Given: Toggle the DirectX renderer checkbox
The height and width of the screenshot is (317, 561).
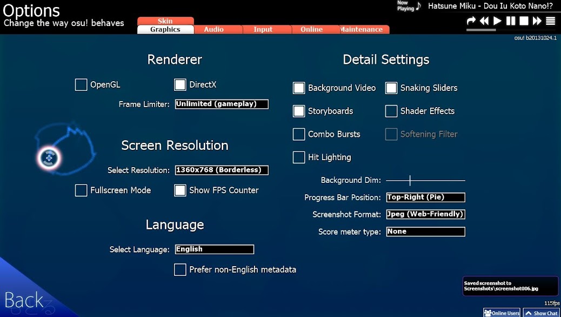Looking at the screenshot, I should (x=180, y=85).
